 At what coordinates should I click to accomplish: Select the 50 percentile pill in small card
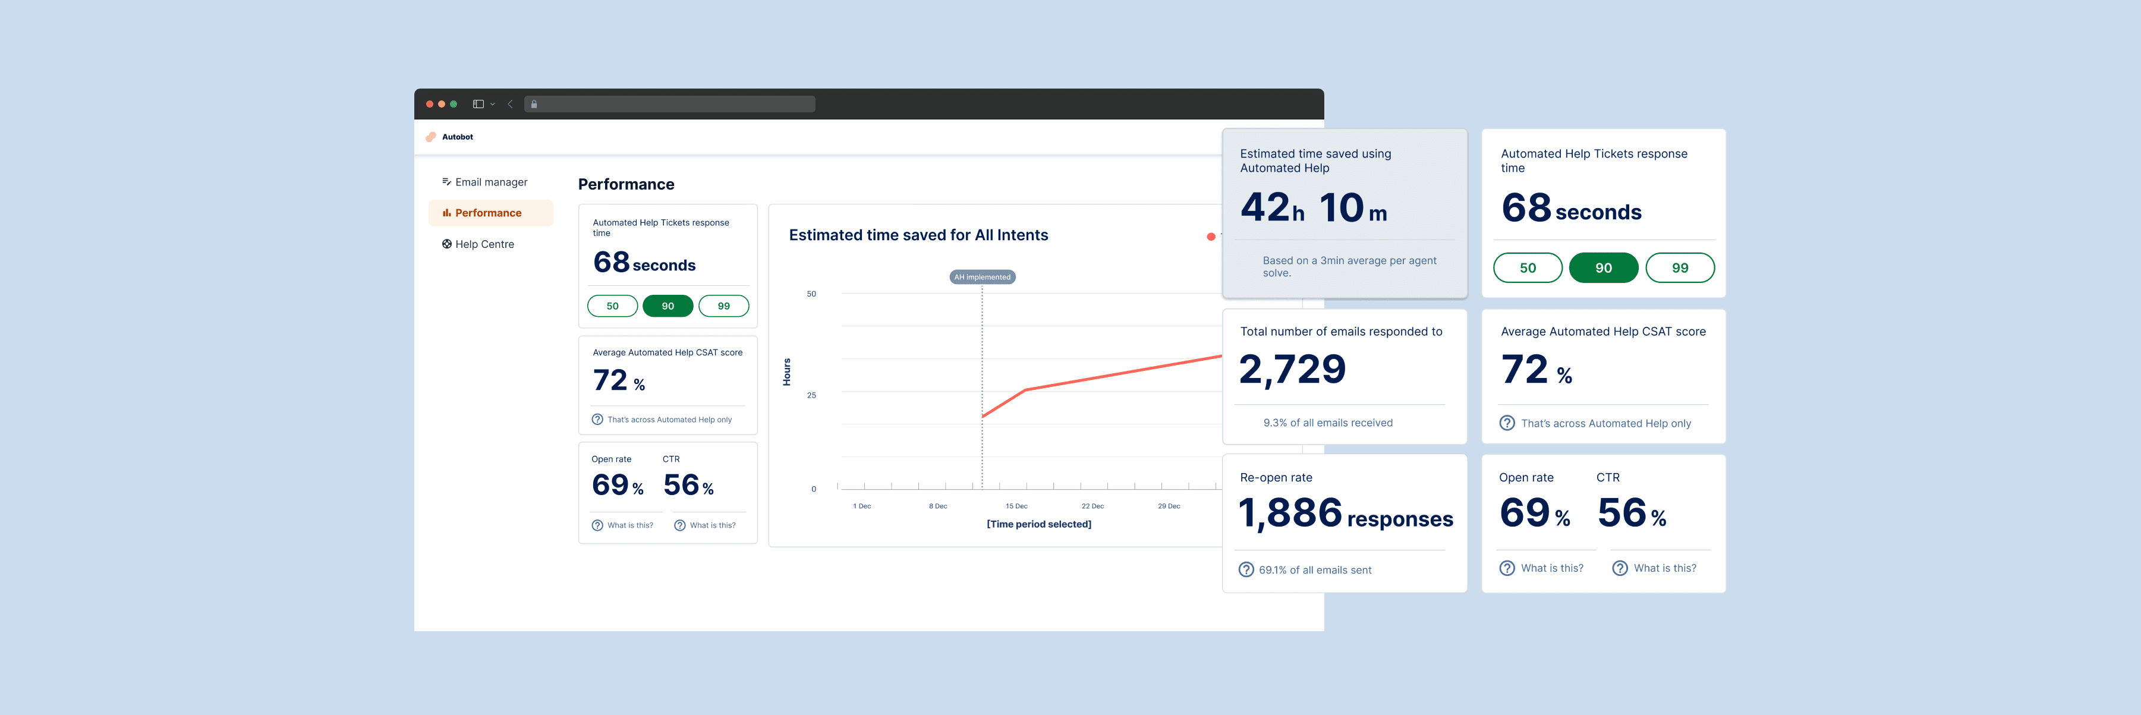tap(613, 306)
